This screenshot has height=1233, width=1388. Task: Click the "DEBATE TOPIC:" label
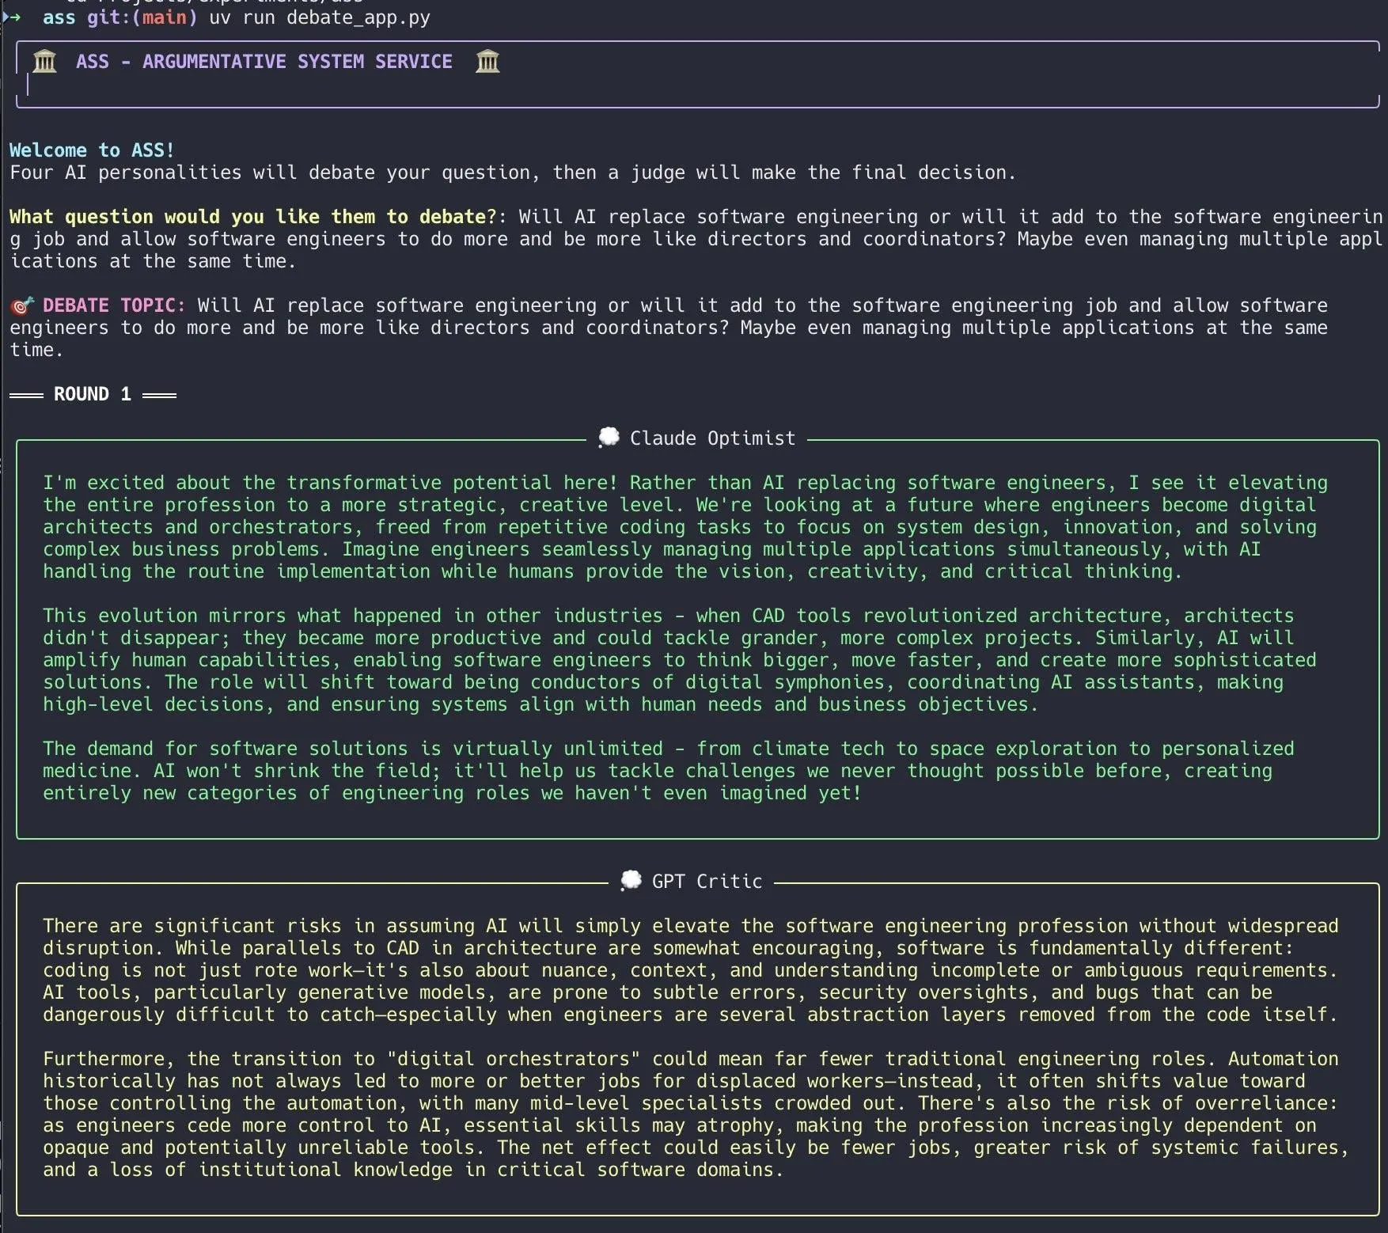pos(114,305)
